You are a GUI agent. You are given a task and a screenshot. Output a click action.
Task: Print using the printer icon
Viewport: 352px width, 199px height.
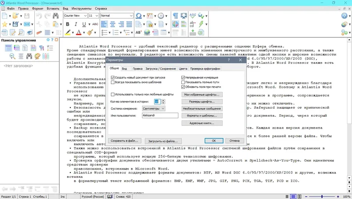pyautogui.click(x=29, y=32)
